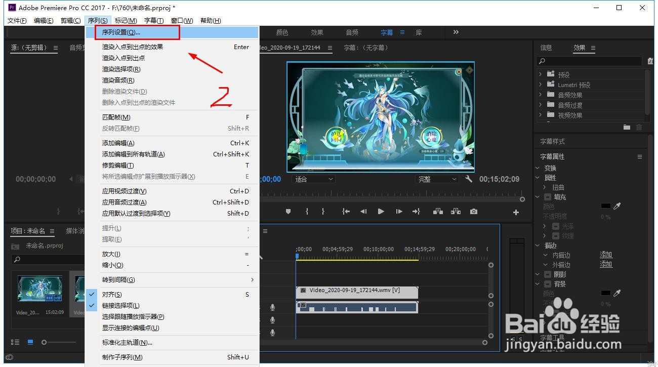Open the playback resolution dropdown (完整)

(437, 179)
